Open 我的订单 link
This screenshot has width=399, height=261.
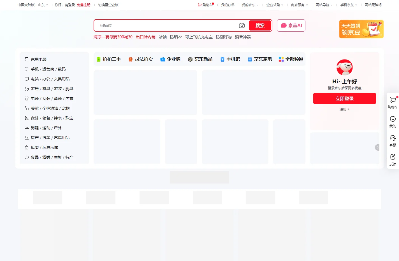228,5
